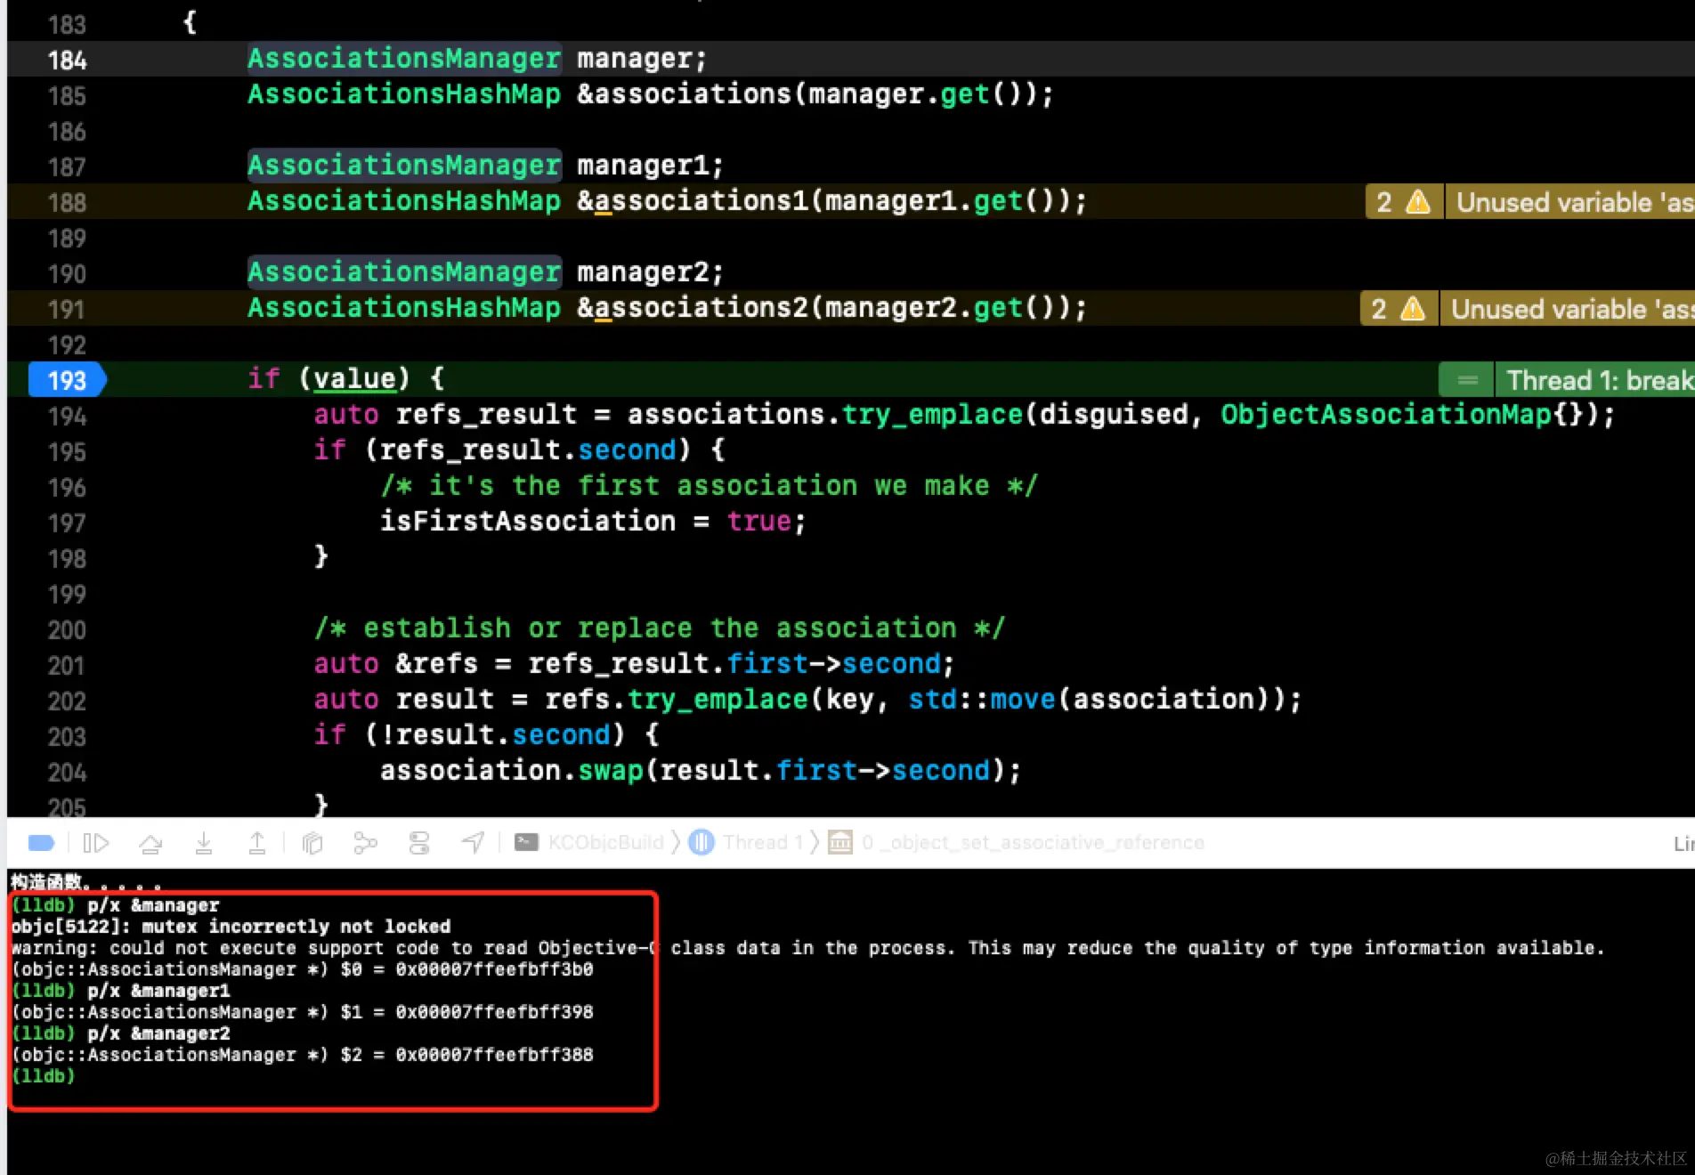This screenshot has width=1695, height=1175.
Task: Click try_emplace on line 194
Action: click(932, 415)
